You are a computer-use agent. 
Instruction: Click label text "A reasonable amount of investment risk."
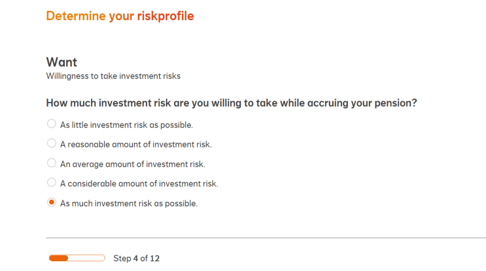point(135,144)
